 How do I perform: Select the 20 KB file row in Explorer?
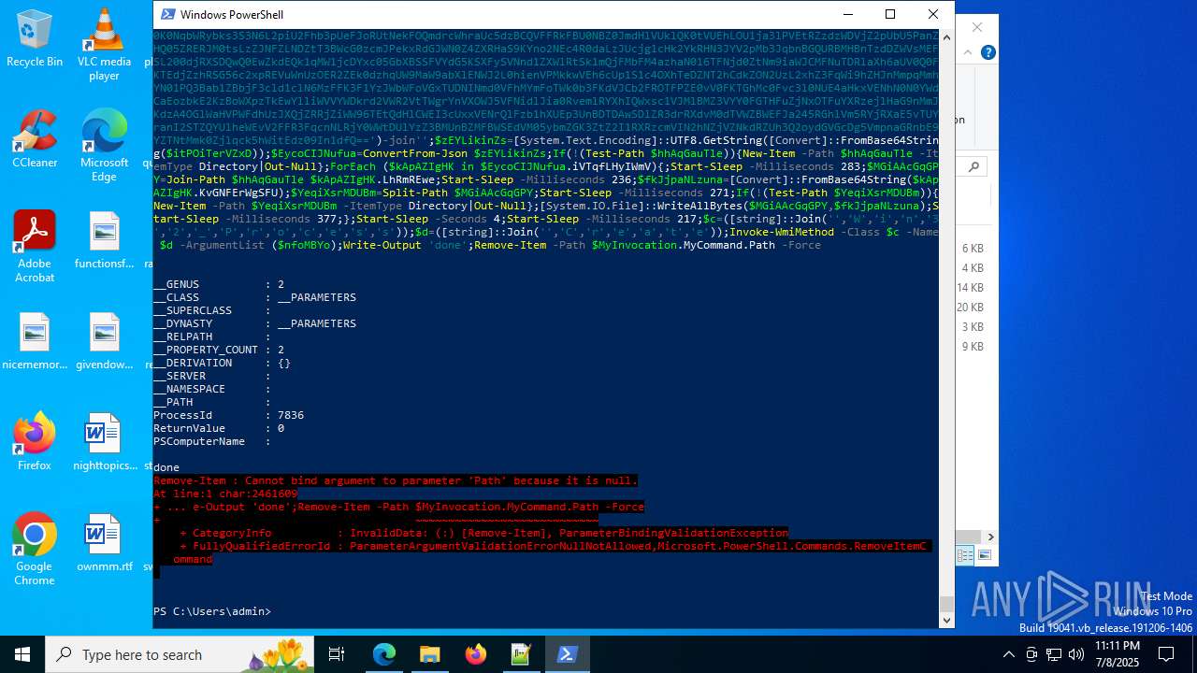coord(973,308)
